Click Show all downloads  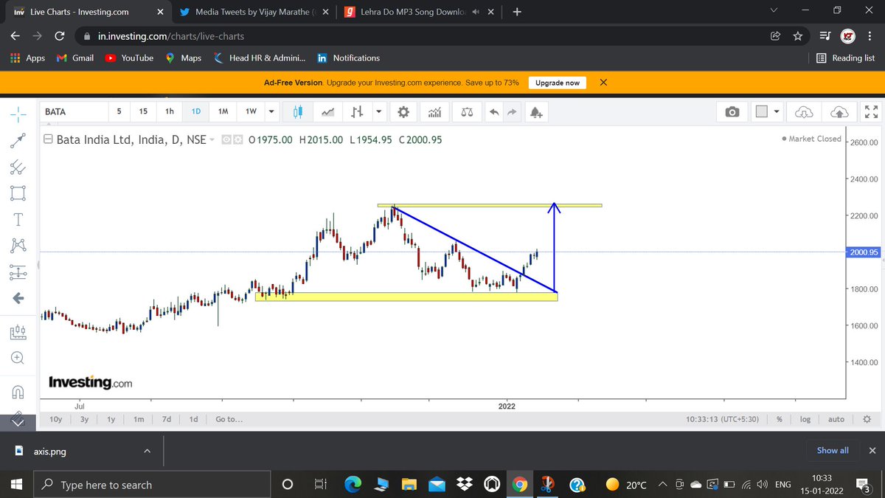pyautogui.click(x=833, y=450)
